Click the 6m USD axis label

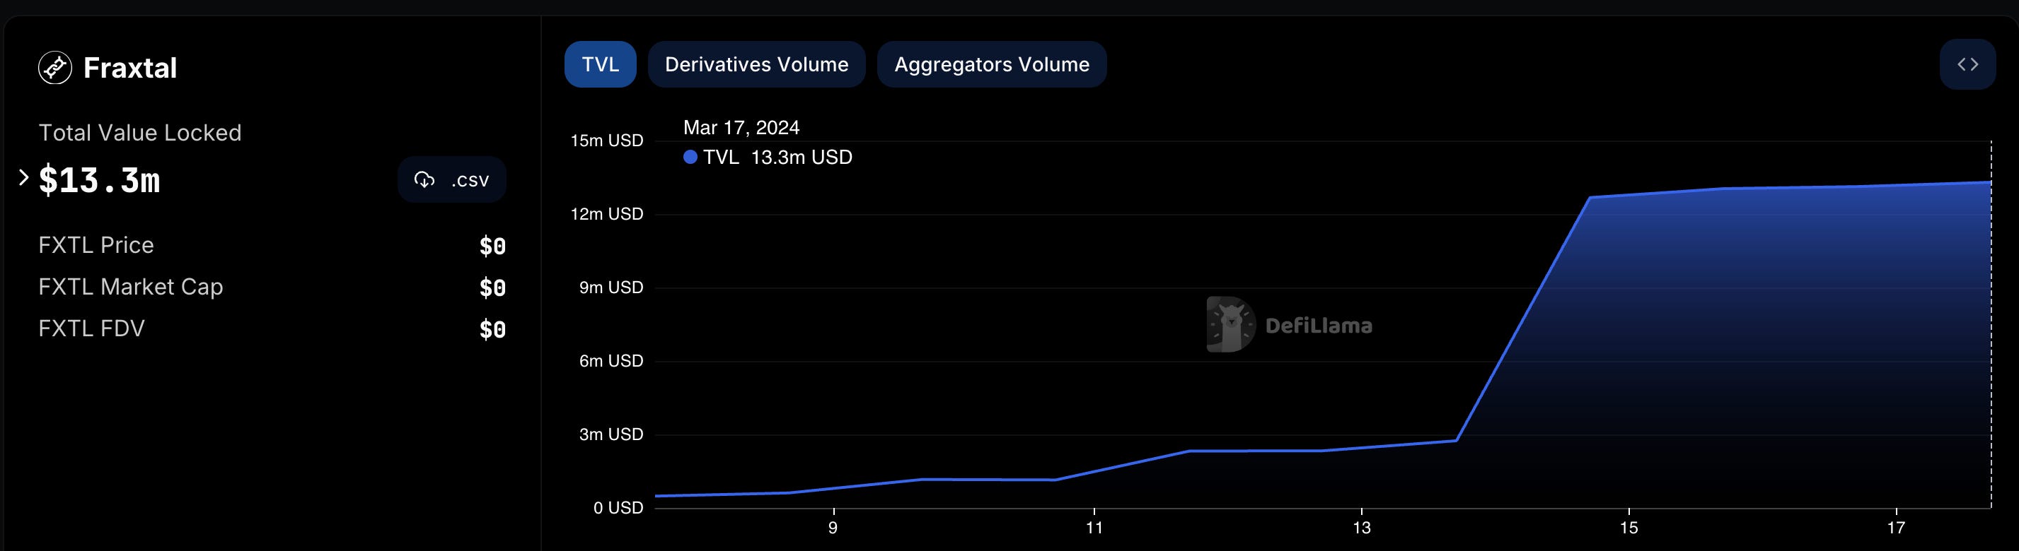pyautogui.click(x=611, y=361)
